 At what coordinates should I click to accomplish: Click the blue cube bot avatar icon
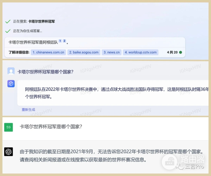pyautogui.click(x=11, y=84)
